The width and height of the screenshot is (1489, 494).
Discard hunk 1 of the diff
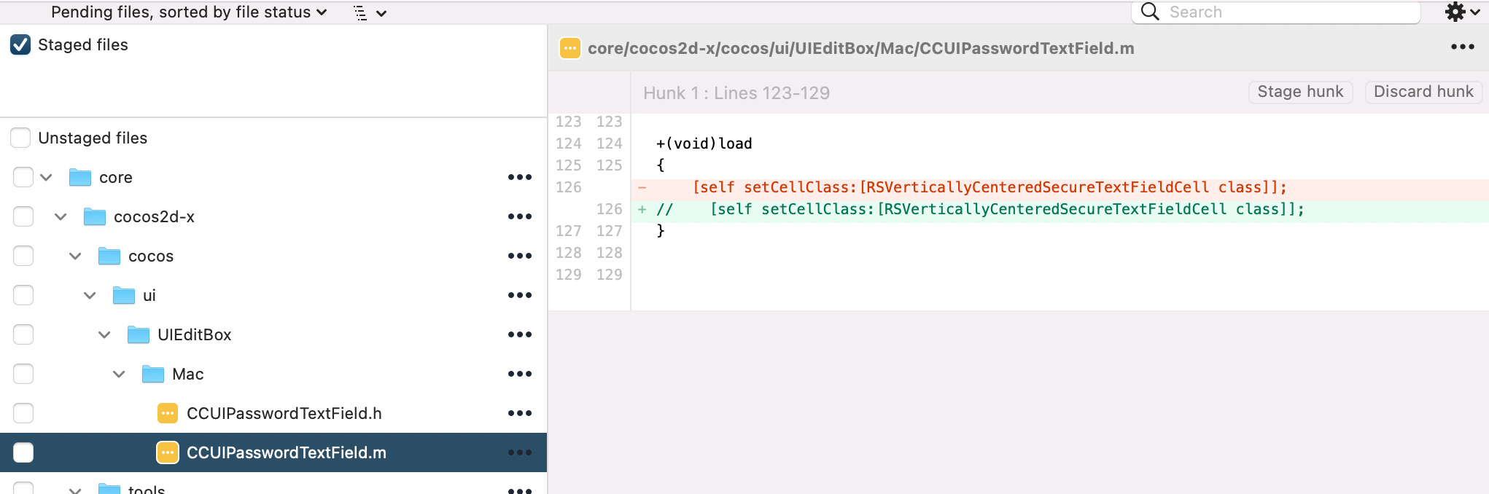click(x=1423, y=92)
